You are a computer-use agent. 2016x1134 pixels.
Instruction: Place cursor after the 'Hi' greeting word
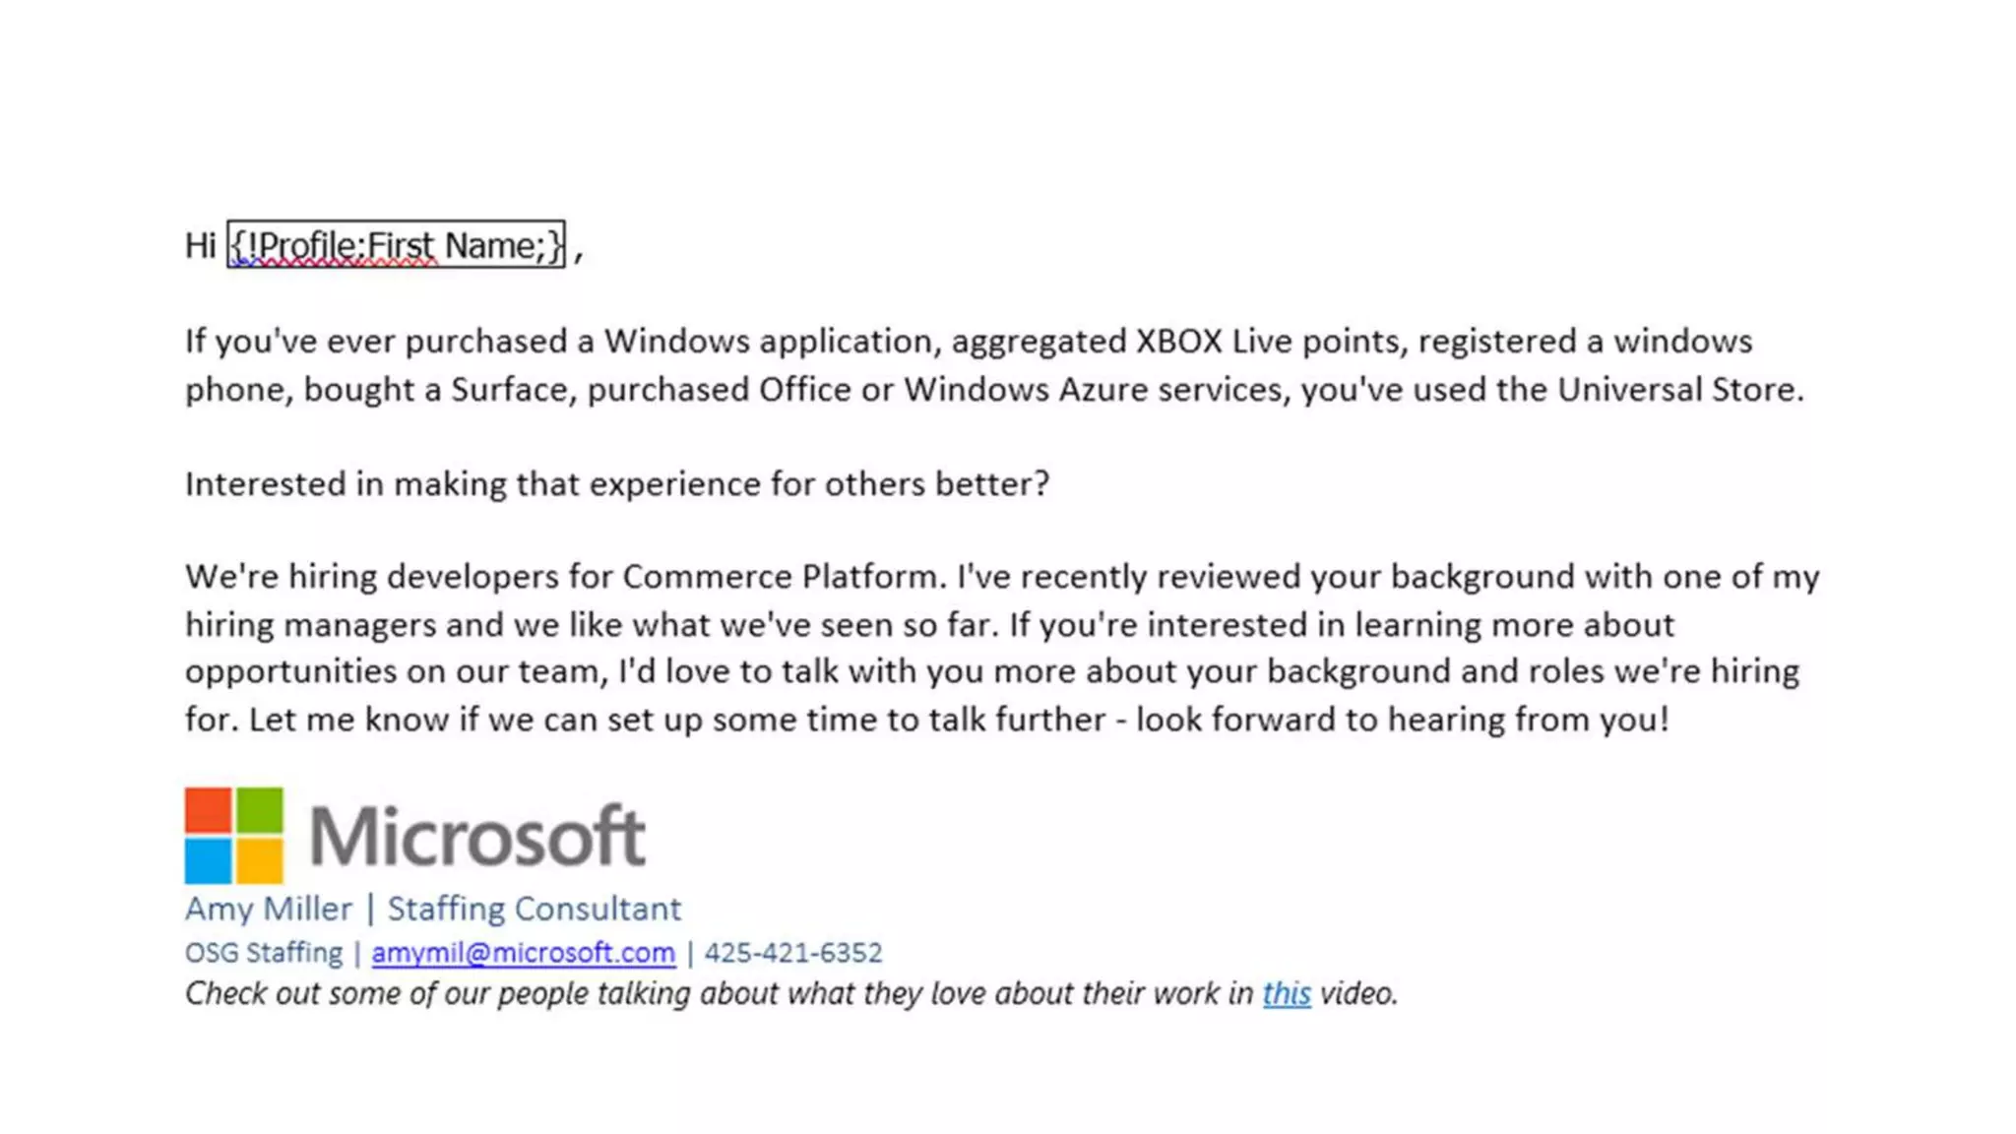218,245
